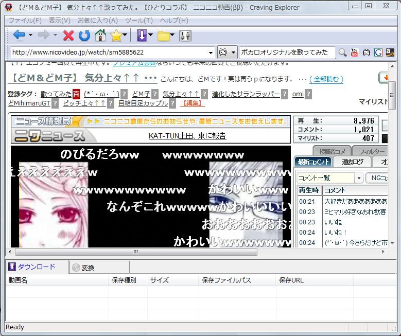The width and height of the screenshot is (401, 336).
Task: Open the 編集 tag edit link
Action: pos(193,103)
